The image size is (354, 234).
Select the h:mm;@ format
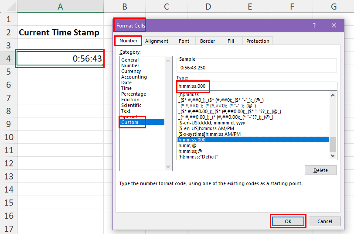253,145
